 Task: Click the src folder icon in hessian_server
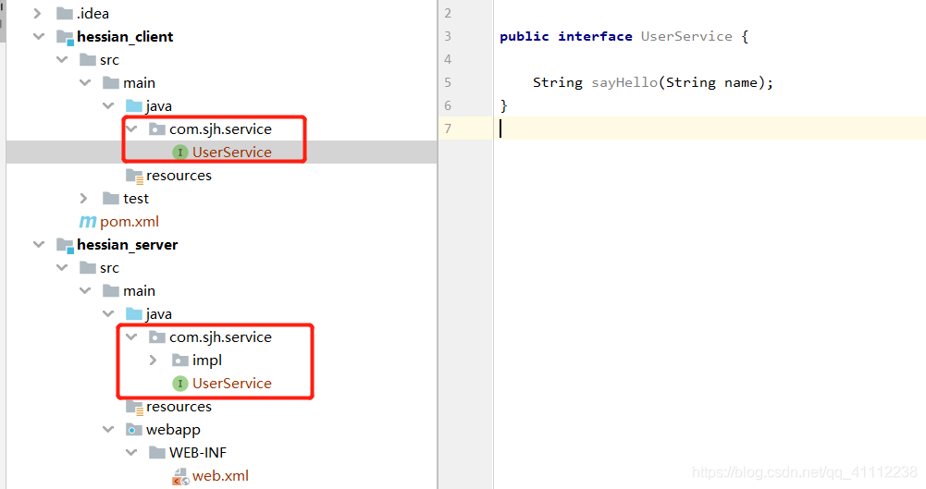point(88,268)
